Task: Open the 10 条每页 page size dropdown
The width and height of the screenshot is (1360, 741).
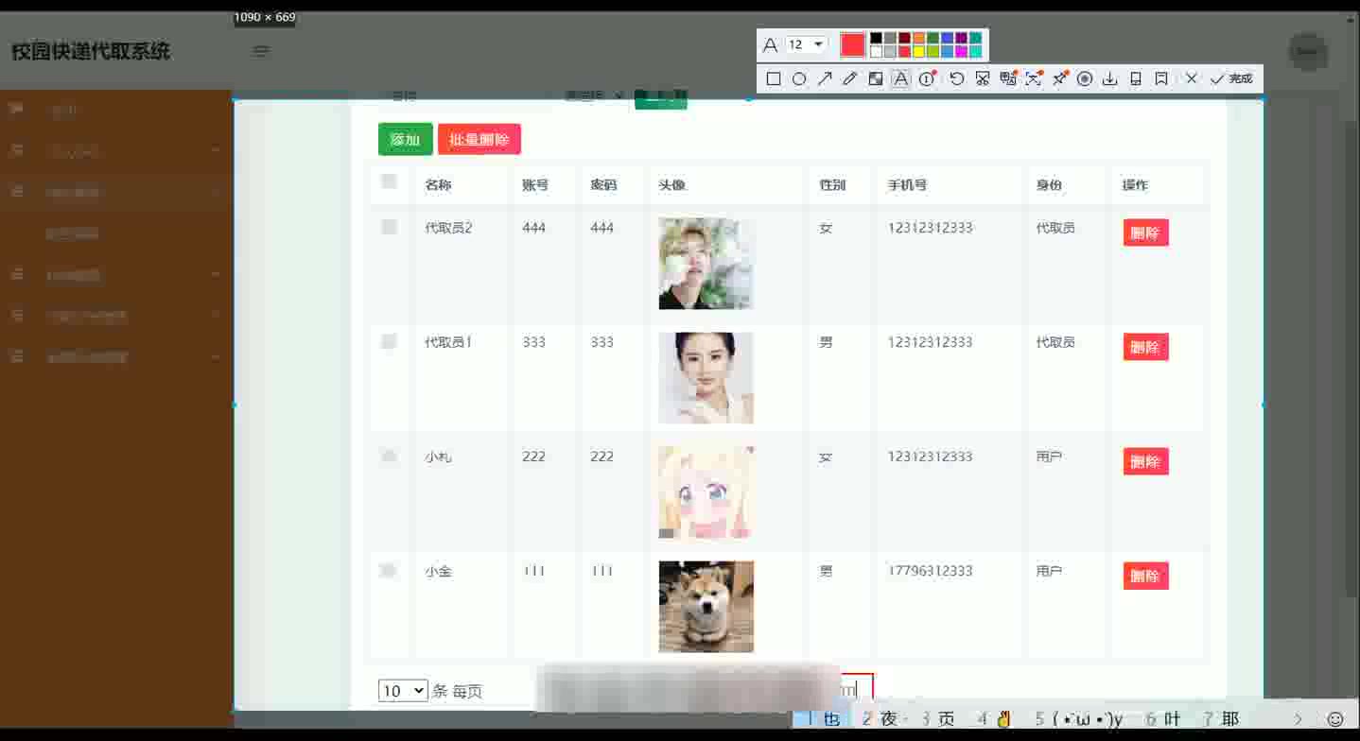Action: click(x=403, y=691)
